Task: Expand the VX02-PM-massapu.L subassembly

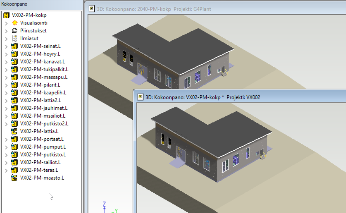Action: [x=6, y=77]
